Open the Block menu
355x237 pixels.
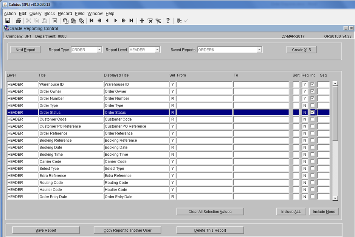pos(50,14)
